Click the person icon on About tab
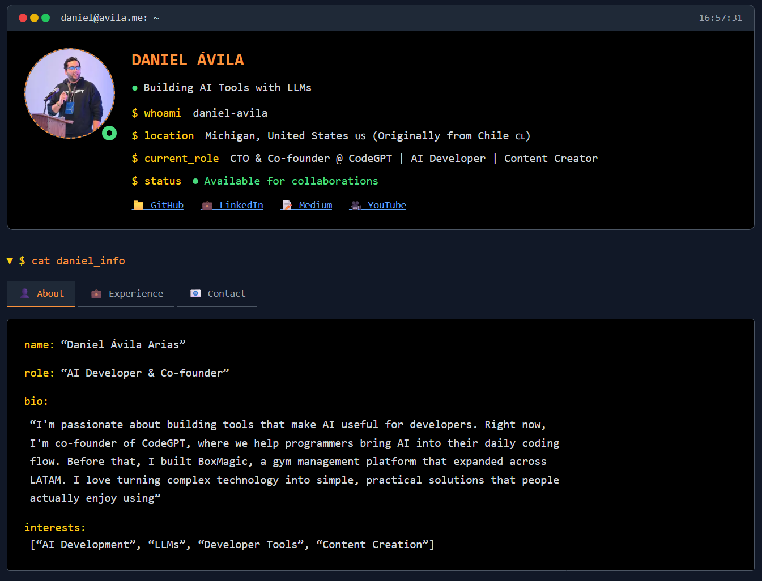This screenshot has height=581, width=762. (x=25, y=293)
